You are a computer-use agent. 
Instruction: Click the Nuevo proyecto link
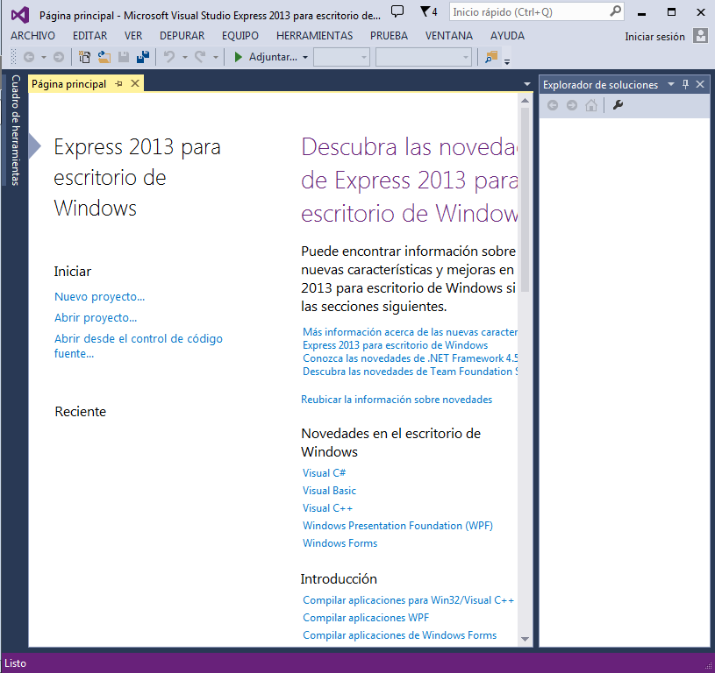(99, 297)
